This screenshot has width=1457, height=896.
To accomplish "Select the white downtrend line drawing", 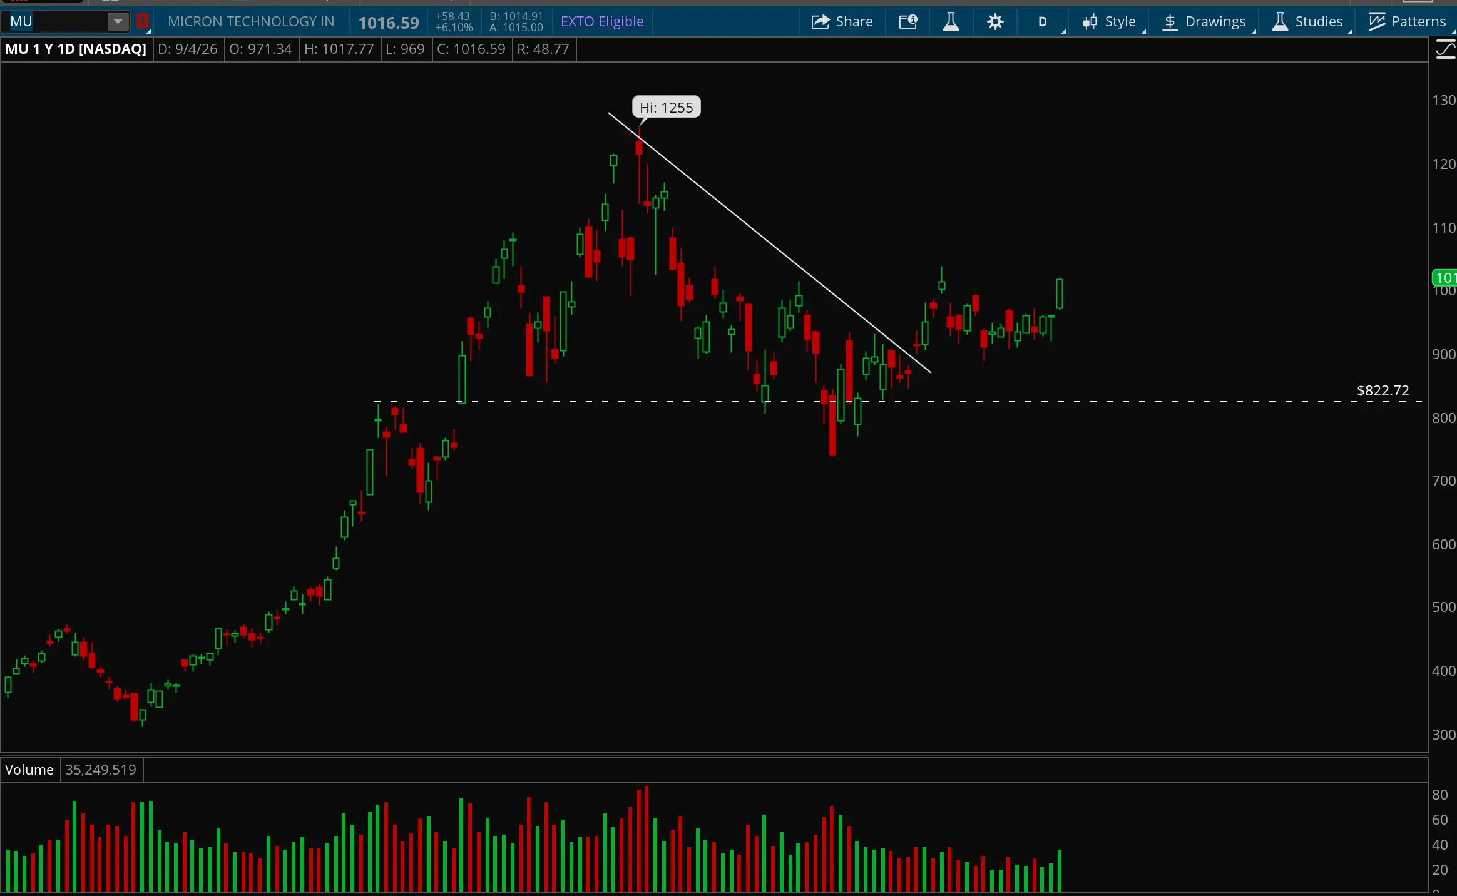I will coord(770,242).
